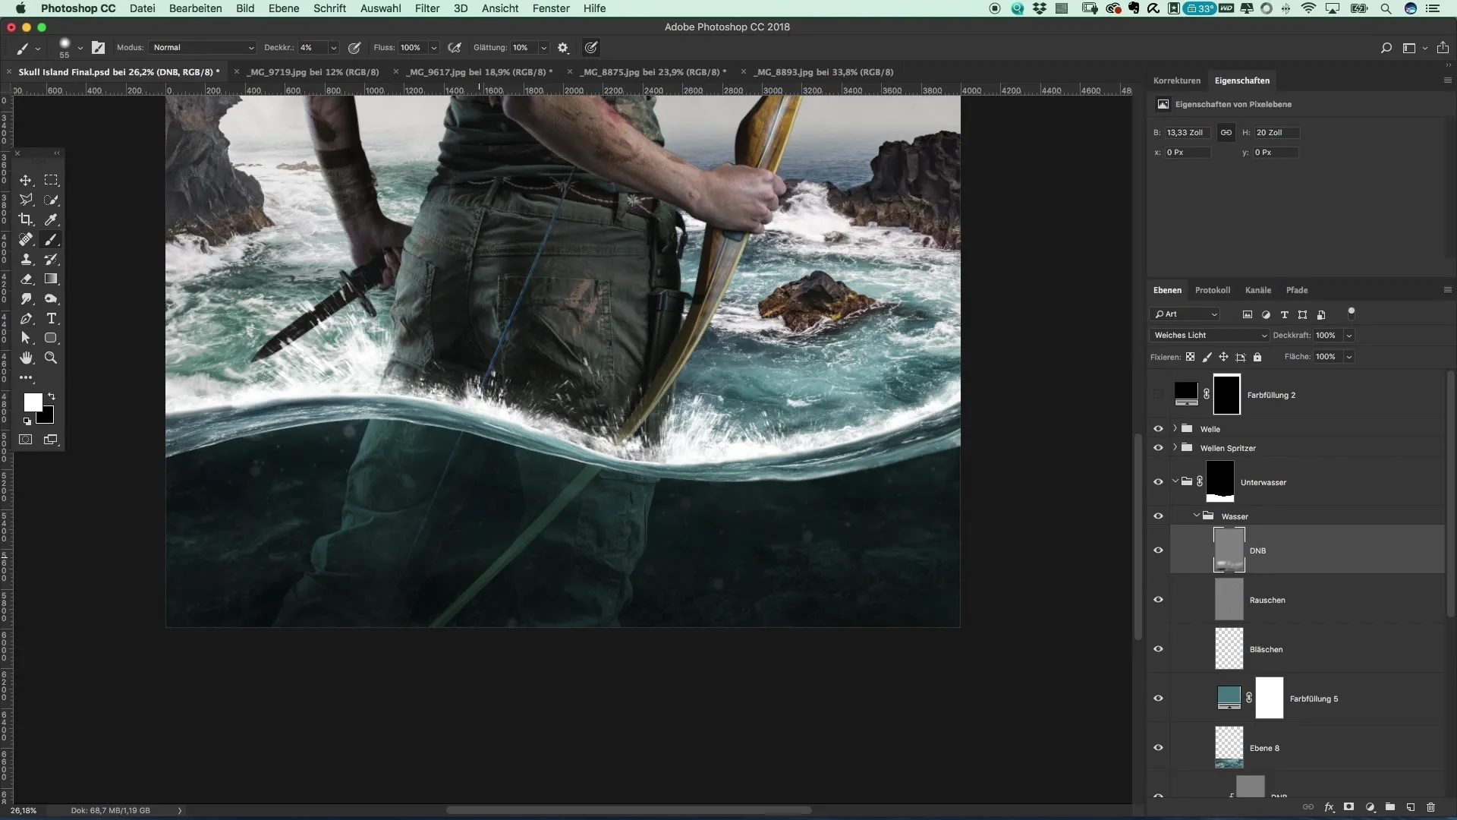Open the Filter menu

click(x=427, y=8)
